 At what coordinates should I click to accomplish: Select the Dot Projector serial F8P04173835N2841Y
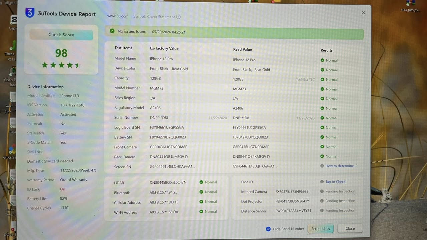(292, 201)
